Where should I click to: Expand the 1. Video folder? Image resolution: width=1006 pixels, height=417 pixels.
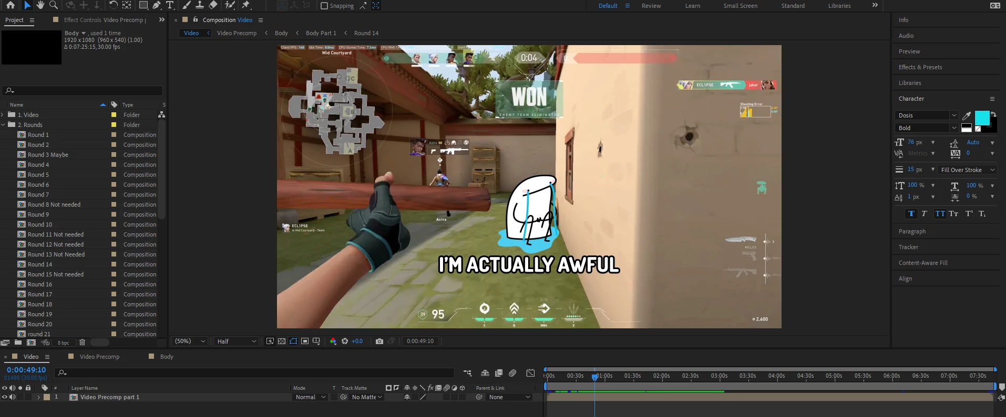coord(3,115)
